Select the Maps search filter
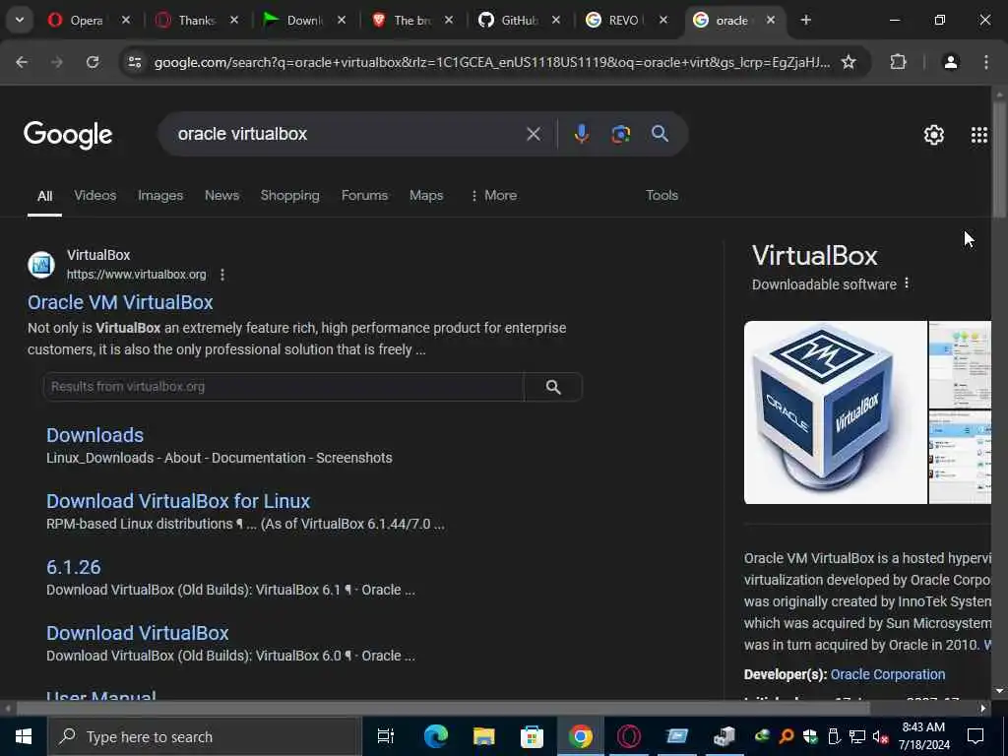 click(426, 196)
